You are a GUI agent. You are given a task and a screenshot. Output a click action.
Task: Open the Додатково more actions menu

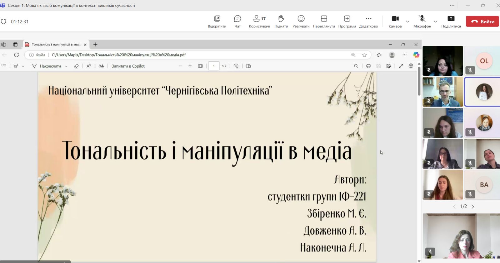click(x=368, y=22)
